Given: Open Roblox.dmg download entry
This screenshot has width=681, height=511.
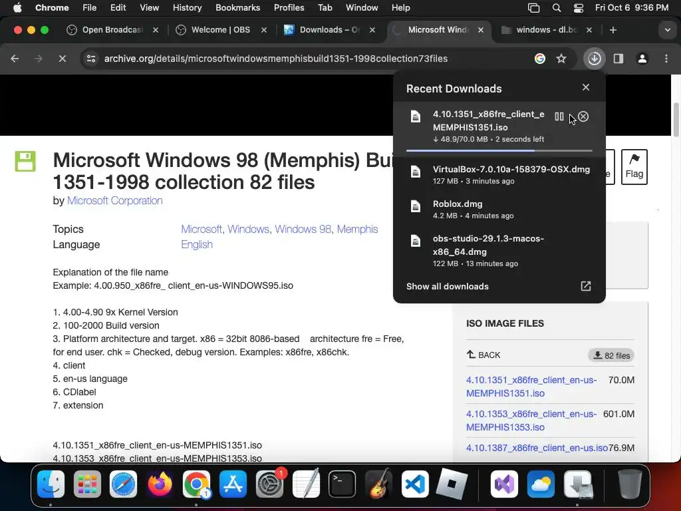Looking at the screenshot, I should [499, 209].
